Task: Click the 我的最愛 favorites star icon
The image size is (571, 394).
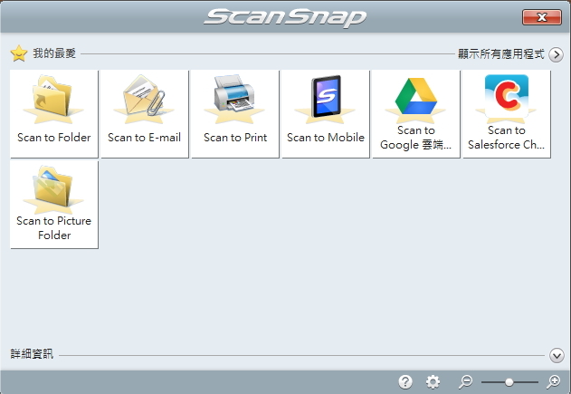Action: pyautogui.click(x=19, y=53)
